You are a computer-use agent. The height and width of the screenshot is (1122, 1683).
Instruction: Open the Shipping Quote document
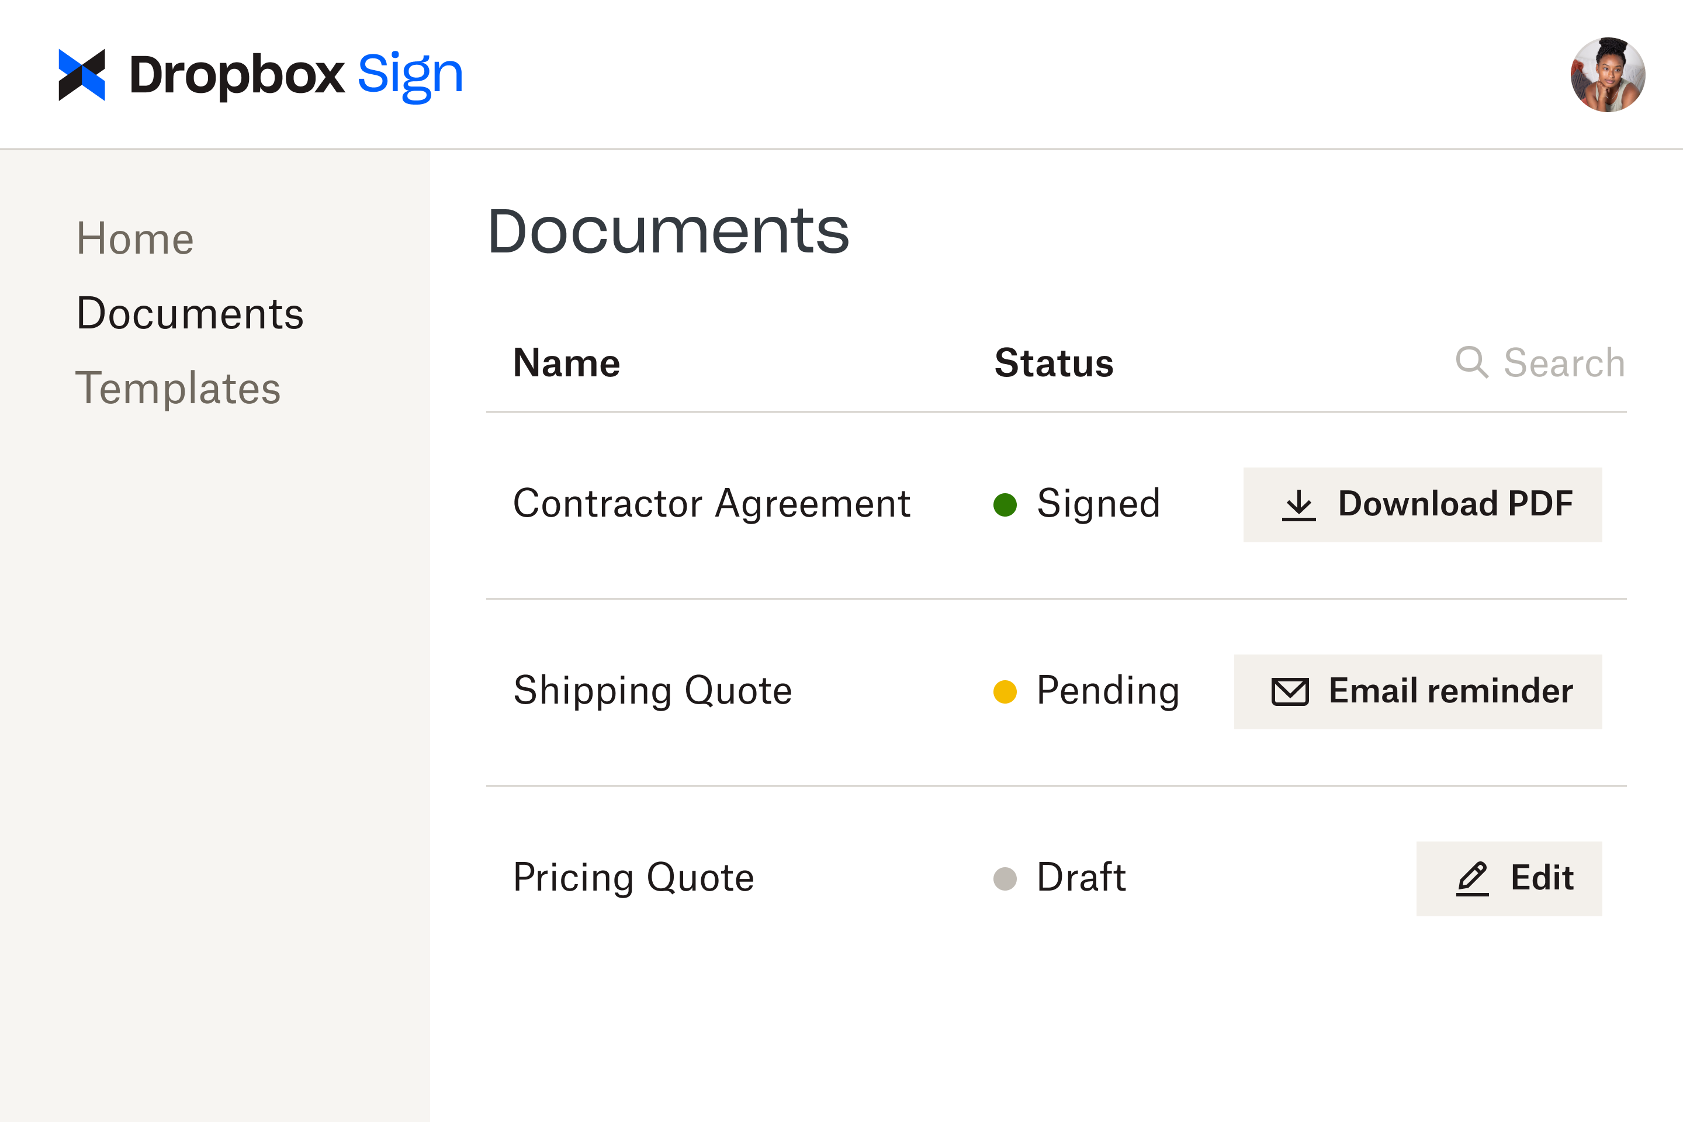pos(653,691)
